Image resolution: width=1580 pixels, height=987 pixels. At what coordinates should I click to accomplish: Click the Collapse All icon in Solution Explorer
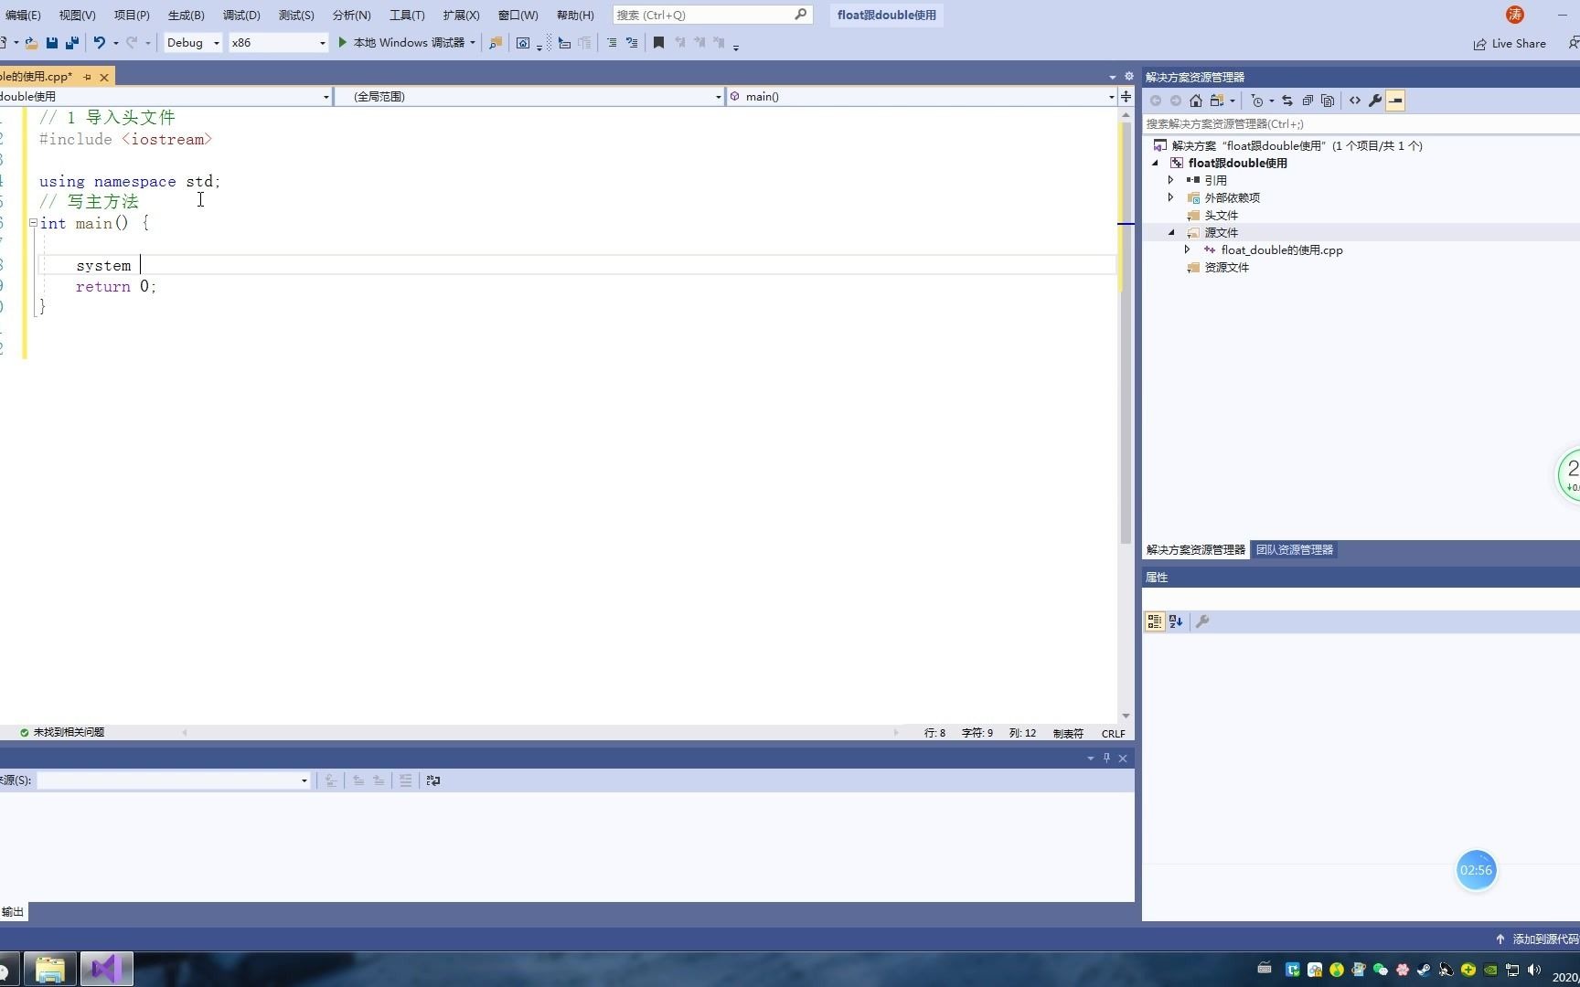pos(1308,101)
